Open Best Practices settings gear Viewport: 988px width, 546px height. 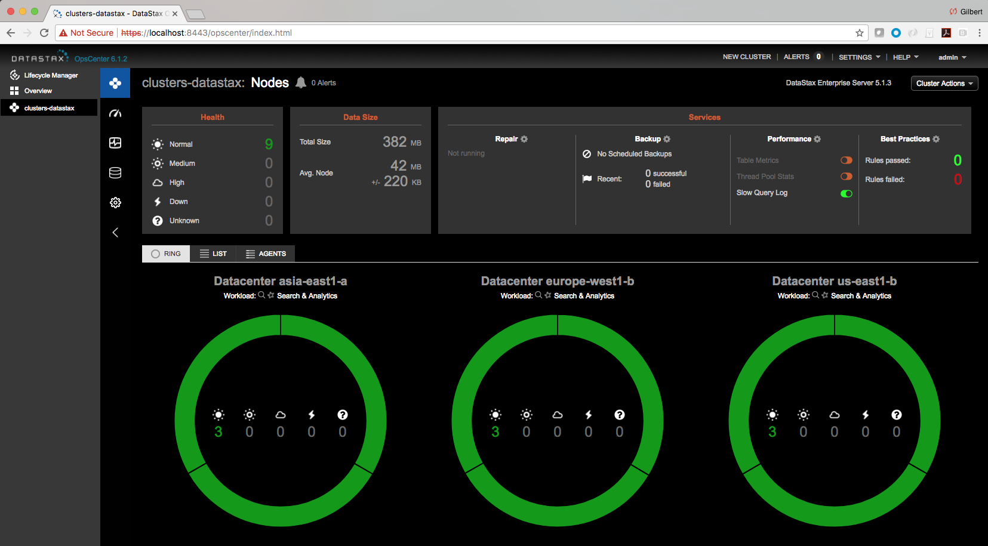(x=936, y=139)
